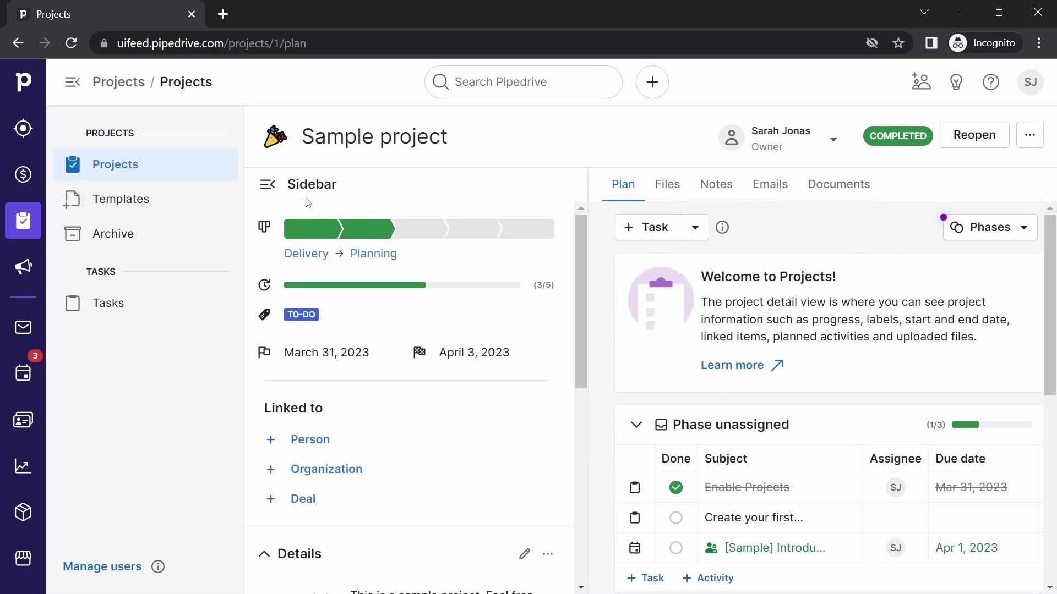Toggle done checkbox for Create your first task
Viewport: 1057px width, 594px height.
[x=676, y=517]
